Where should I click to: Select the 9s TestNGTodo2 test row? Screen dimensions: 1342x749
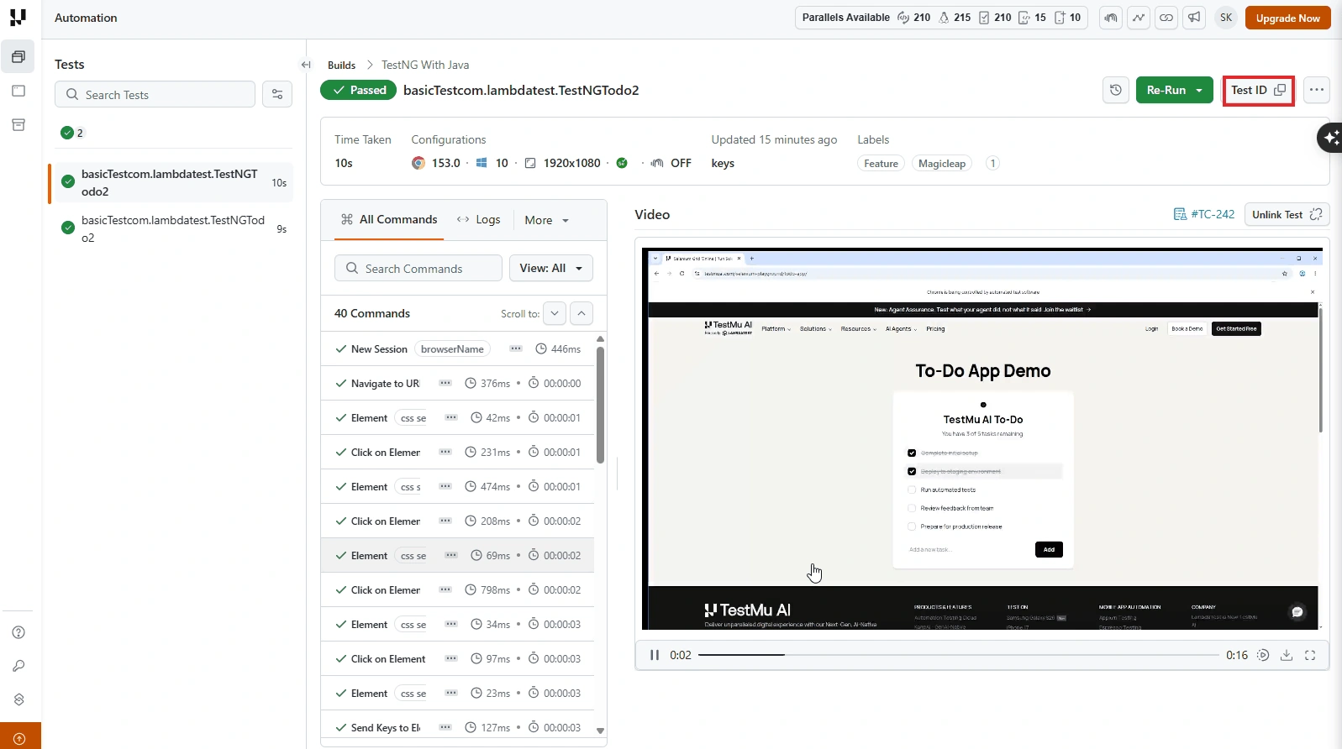click(x=171, y=228)
